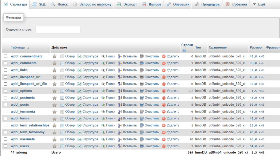
Task: Sort by Сравнение column header
Action: point(218,48)
